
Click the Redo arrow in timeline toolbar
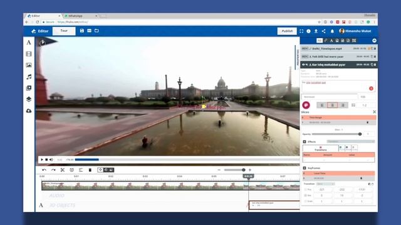click(53, 170)
